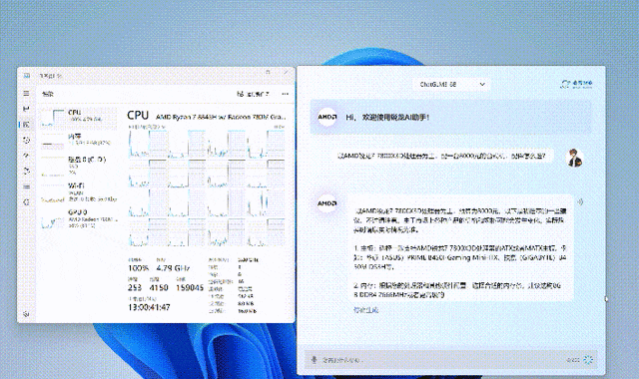The height and width of the screenshot is (379, 639).
Task: Click the Task Manager title bar app icon
Action: 27,76
